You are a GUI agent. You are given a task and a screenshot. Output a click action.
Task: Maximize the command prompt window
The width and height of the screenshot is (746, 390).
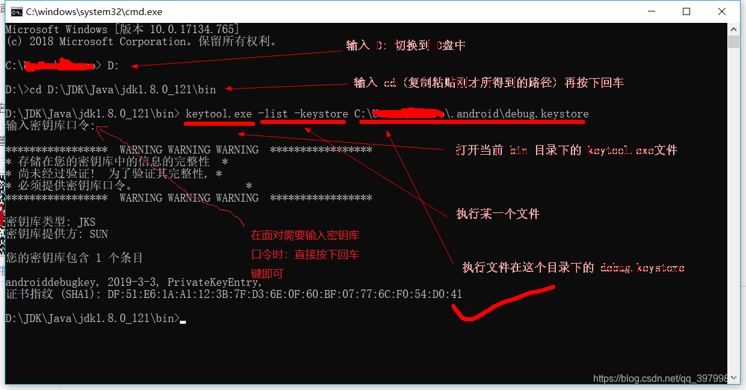coord(686,11)
